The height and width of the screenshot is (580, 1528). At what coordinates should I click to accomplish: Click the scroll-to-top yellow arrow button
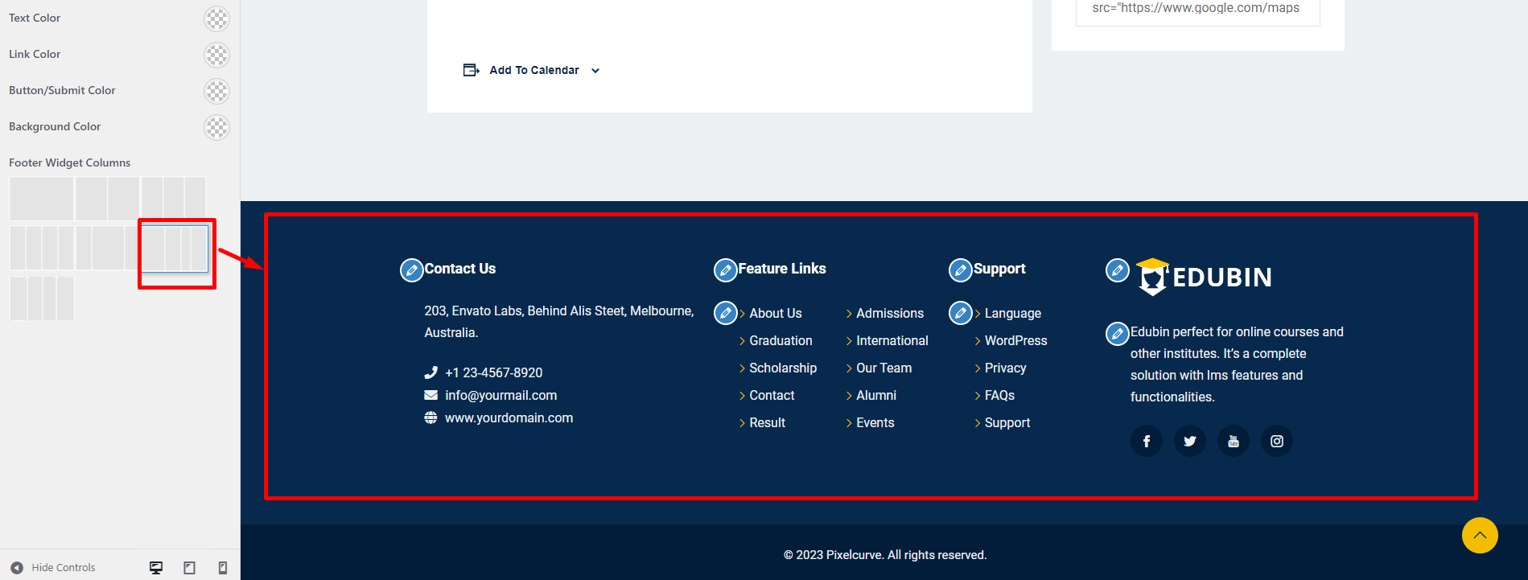(x=1480, y=536)
